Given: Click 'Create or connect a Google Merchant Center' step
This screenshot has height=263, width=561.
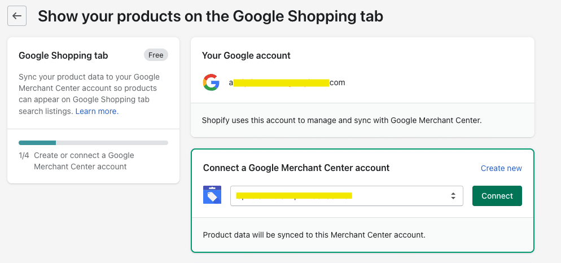Looking at the screenshot, I should (84, 161).
